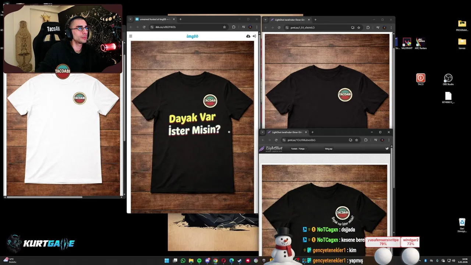
Task: Open the PROGRAM folder on desktop
Action: (x=462, y=26)
